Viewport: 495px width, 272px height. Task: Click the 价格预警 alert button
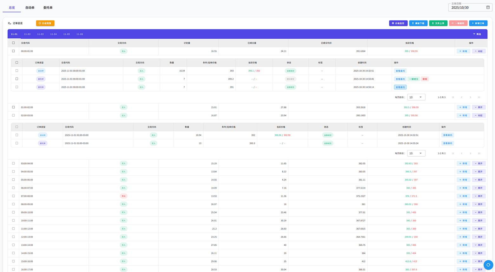tap(45, 23)
